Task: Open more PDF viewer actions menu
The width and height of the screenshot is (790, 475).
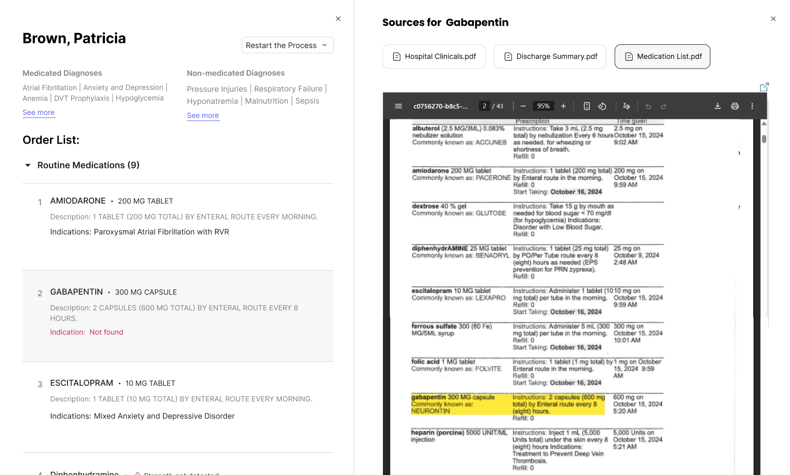Action: pos(752,106)
